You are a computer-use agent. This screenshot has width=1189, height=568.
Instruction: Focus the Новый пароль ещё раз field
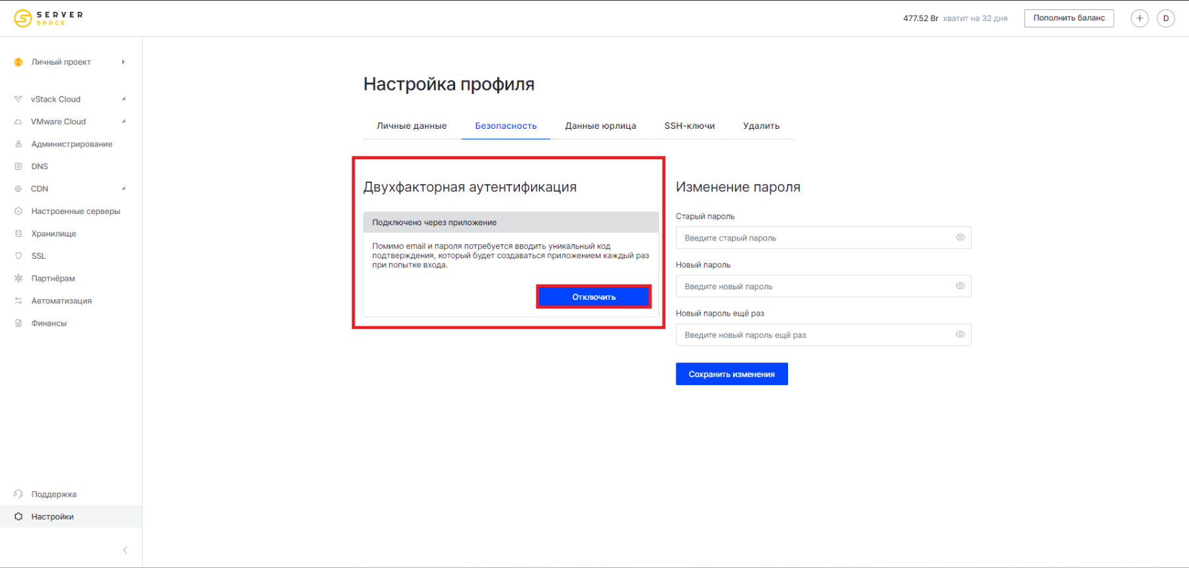823,335
